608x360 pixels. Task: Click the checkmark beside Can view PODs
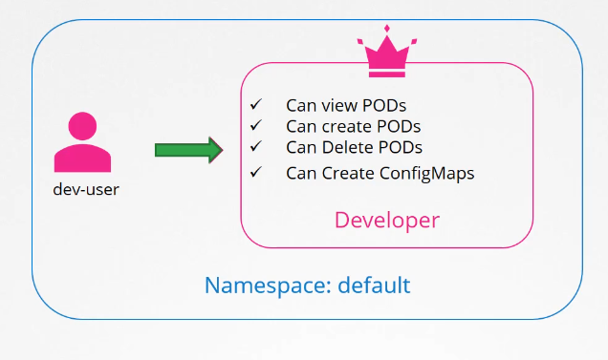tap(256, 104)
